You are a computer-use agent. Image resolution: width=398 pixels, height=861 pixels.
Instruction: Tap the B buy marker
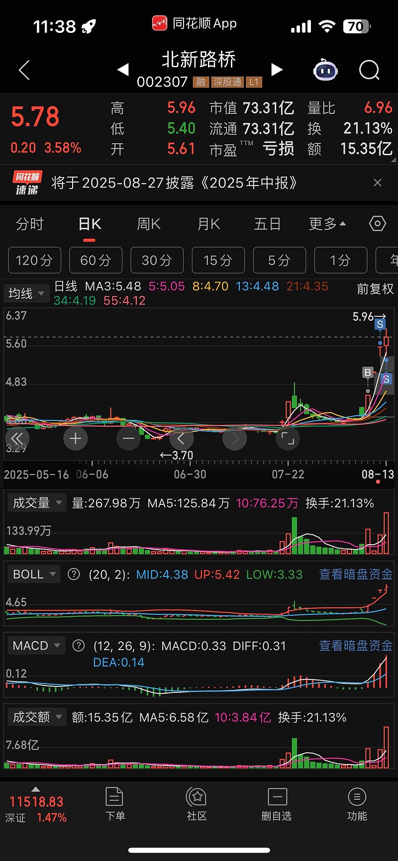[x=368, y=373]
